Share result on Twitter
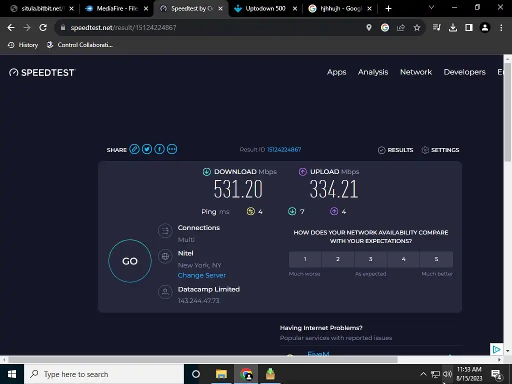 coord(146,149)
